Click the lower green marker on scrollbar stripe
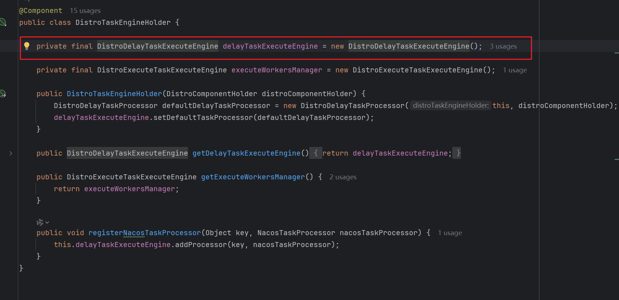This screenshot has width=619, height=300. click(x=616, y=159)
